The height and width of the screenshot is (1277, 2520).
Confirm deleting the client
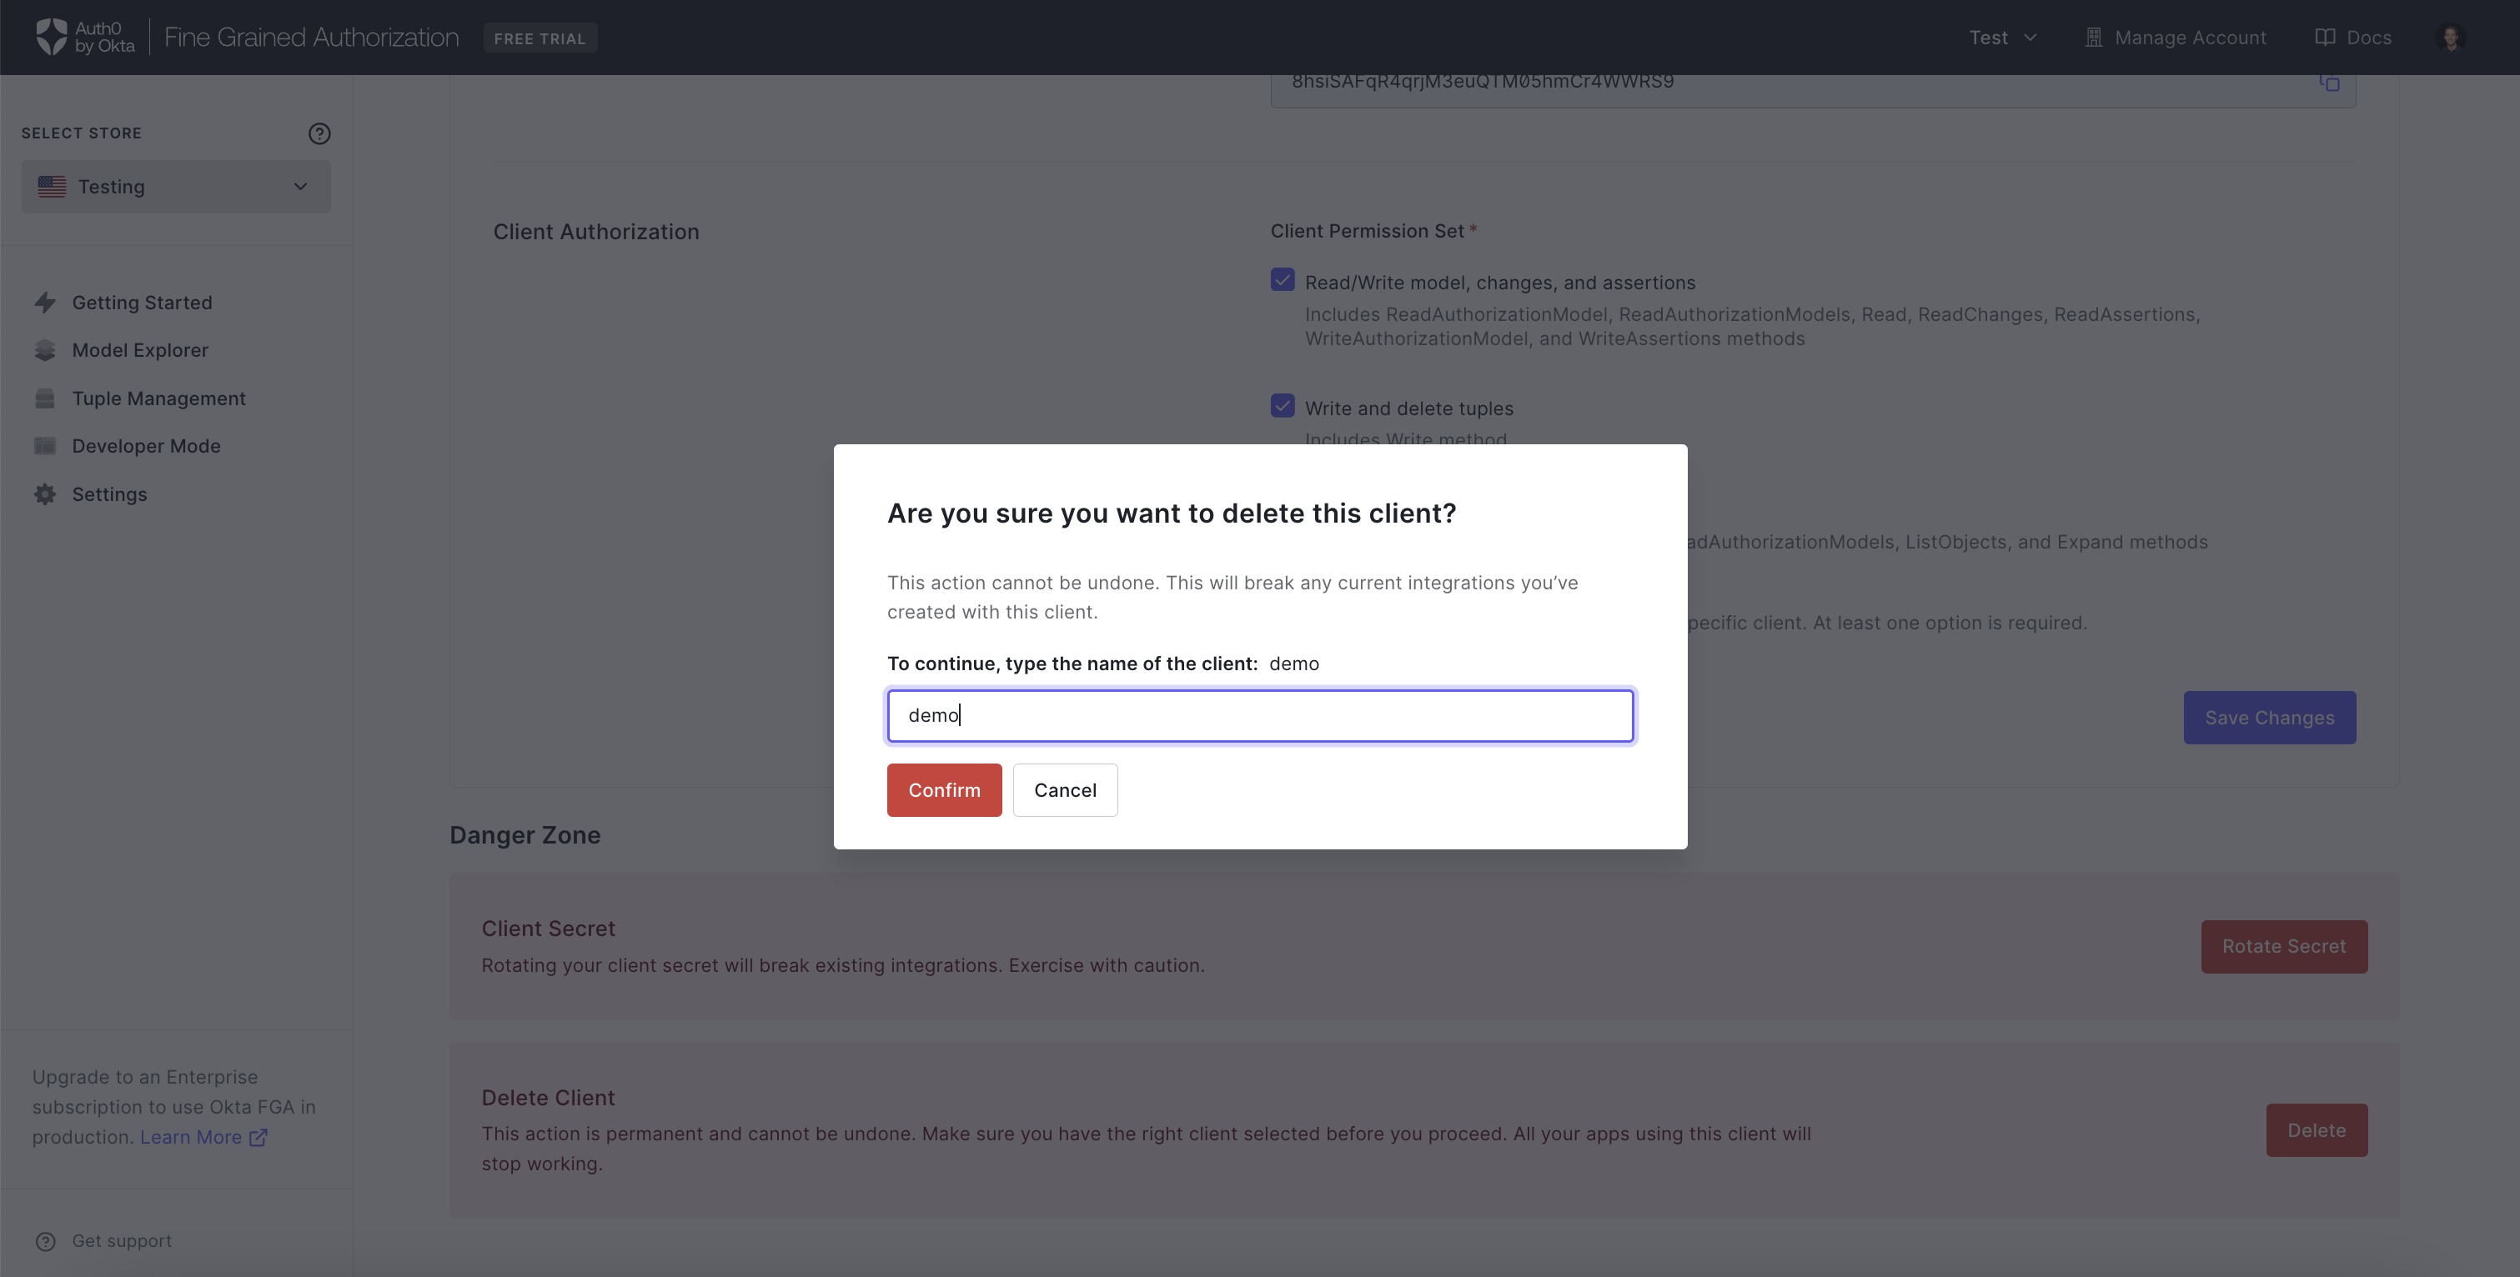point(944,790)
